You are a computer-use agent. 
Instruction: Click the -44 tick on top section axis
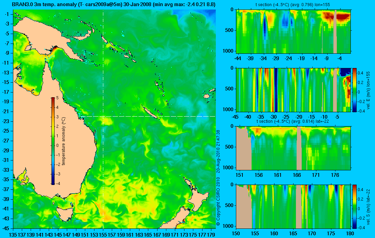point(238,58)
